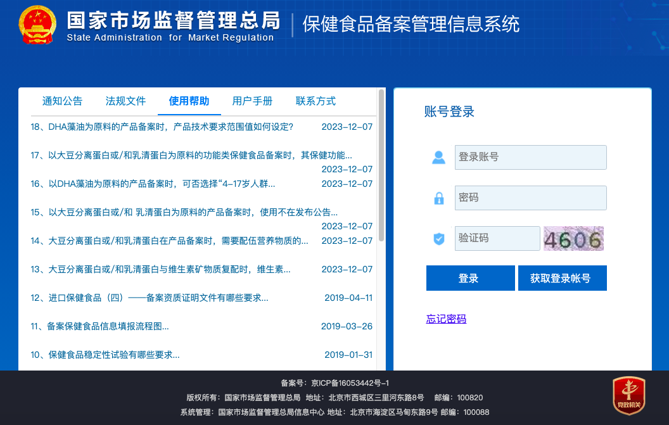Select the 使用帮助 tab

[189, 101]
